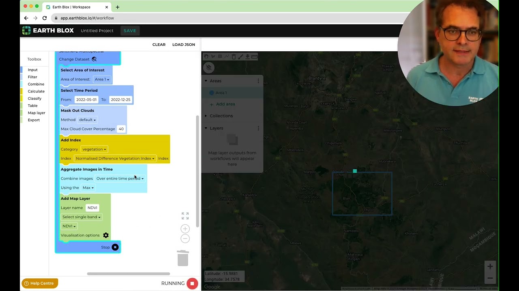Viewport: 519px width, 291px height.
Task: Zoom in on the map
Action: point(490,266)
